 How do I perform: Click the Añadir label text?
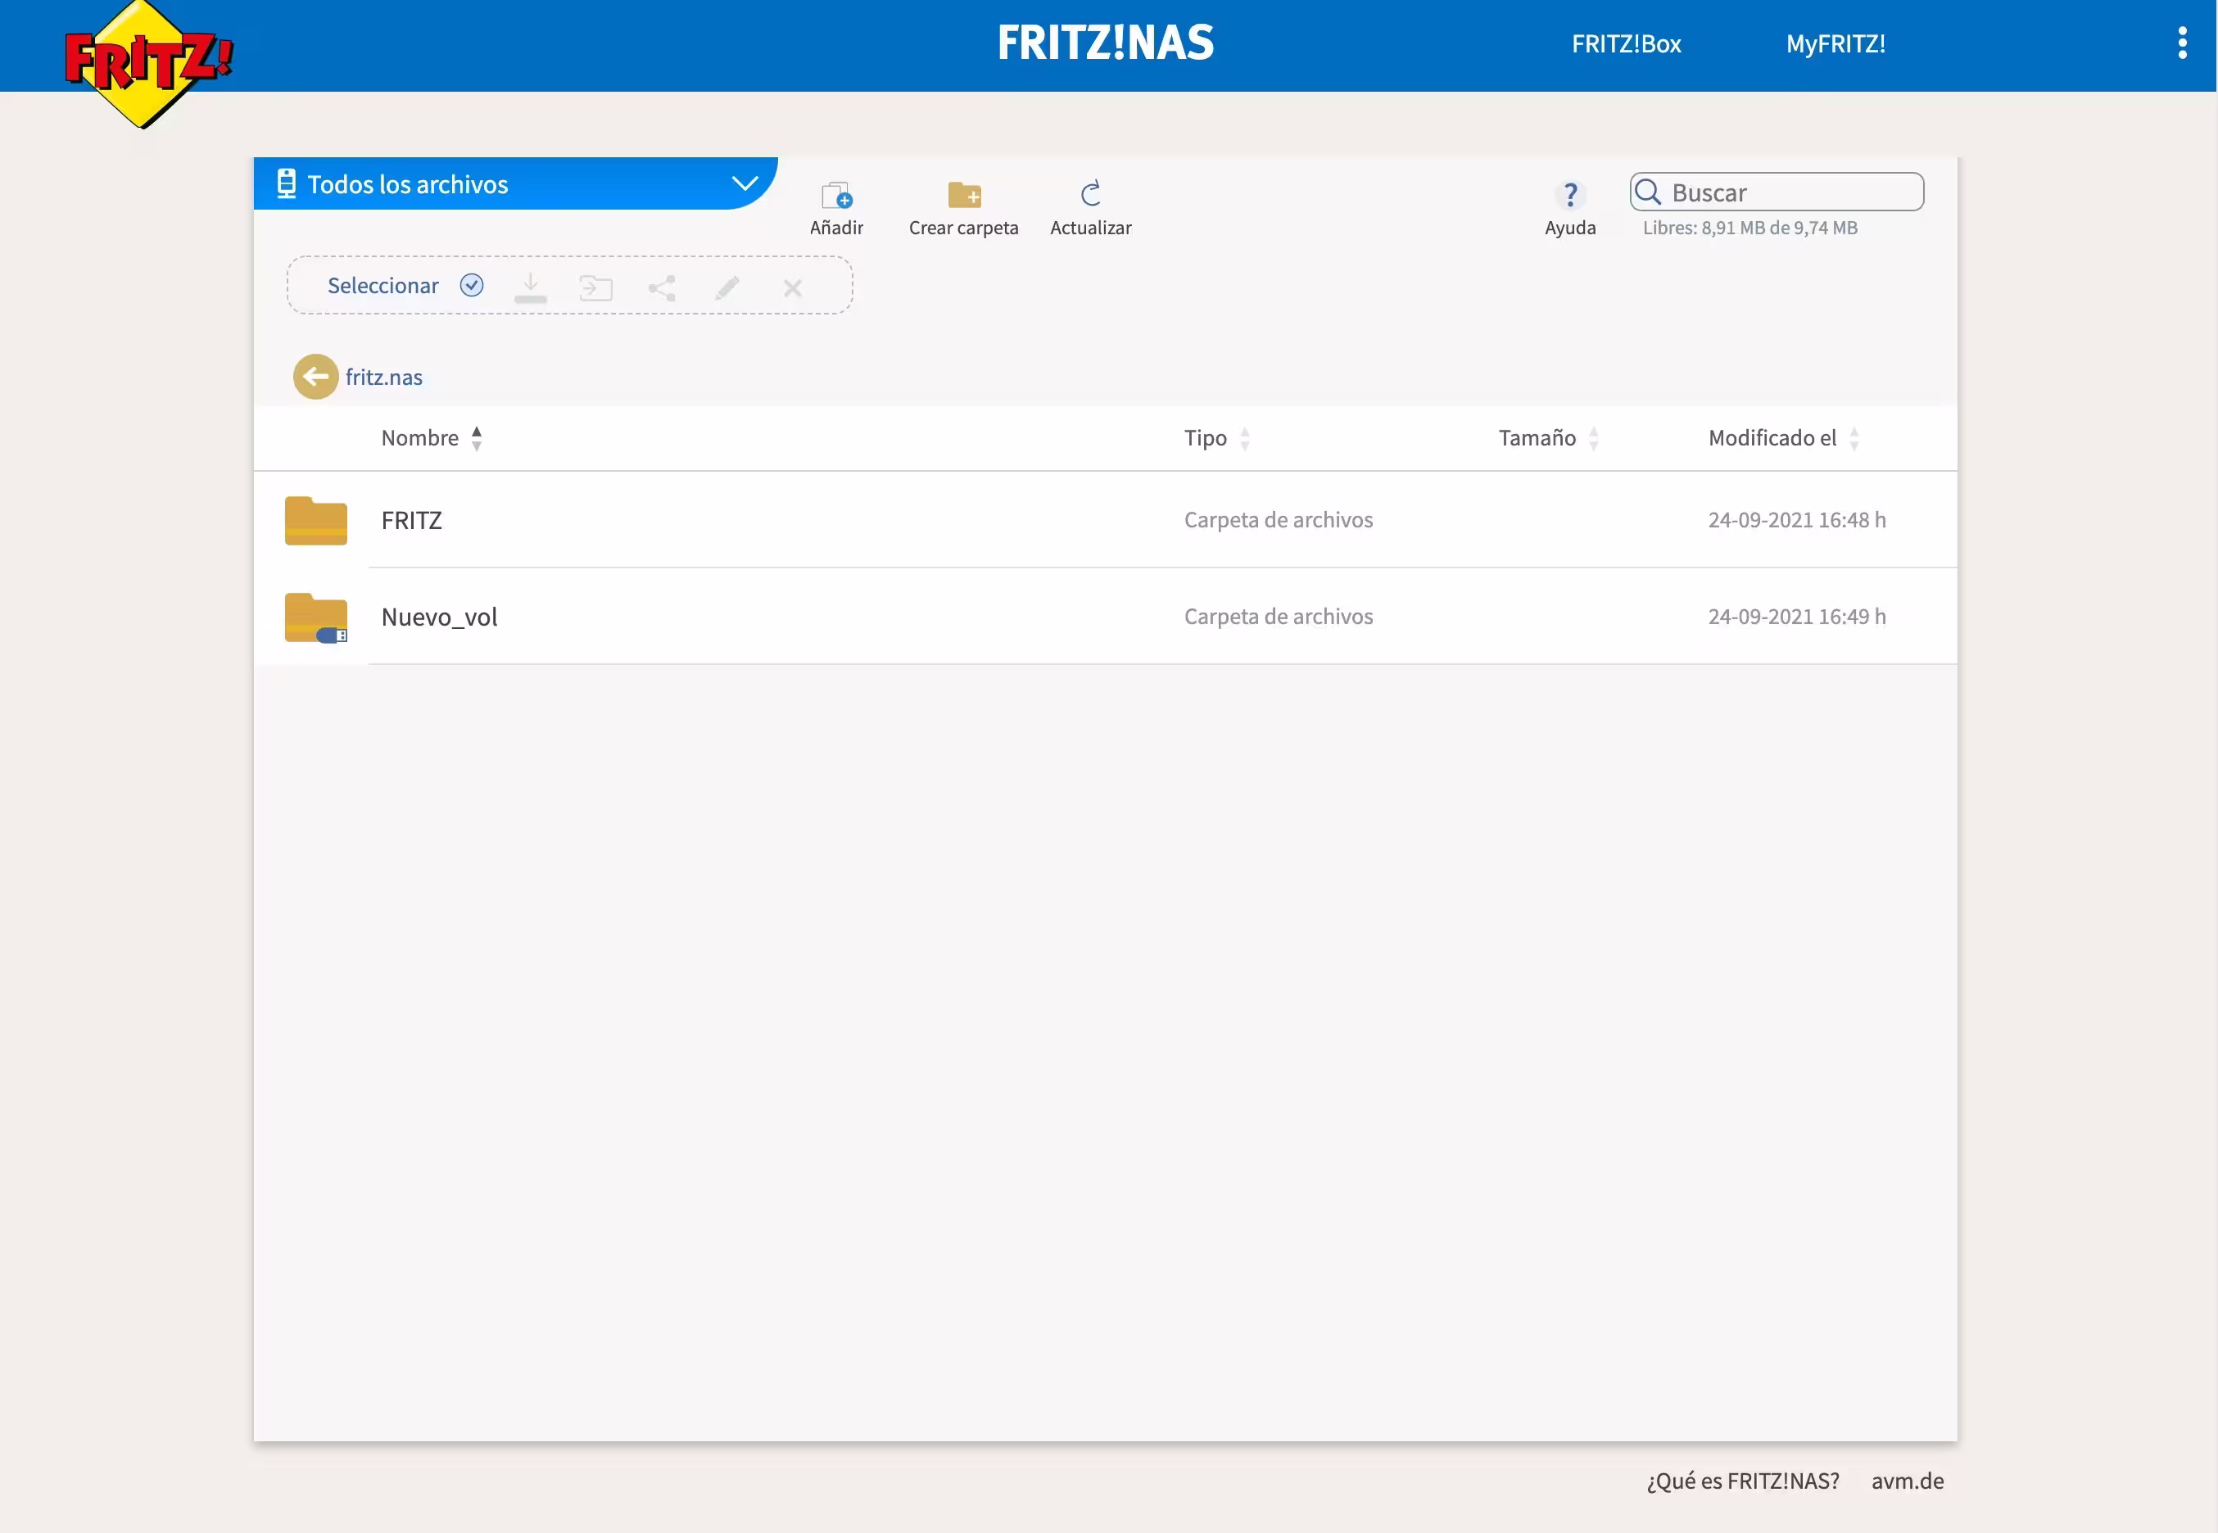(835, 228)
